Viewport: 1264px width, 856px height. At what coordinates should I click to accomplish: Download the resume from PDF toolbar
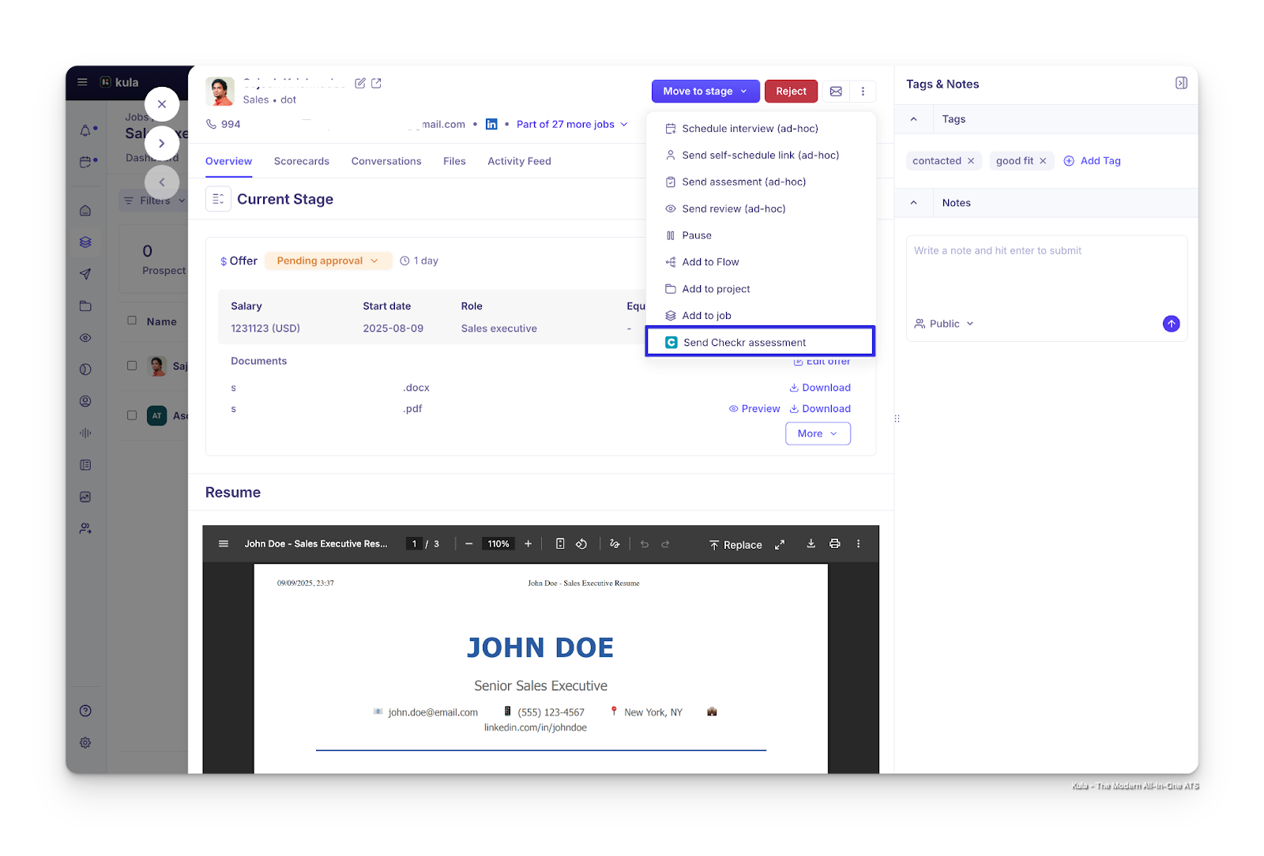[x=811, y=543]
